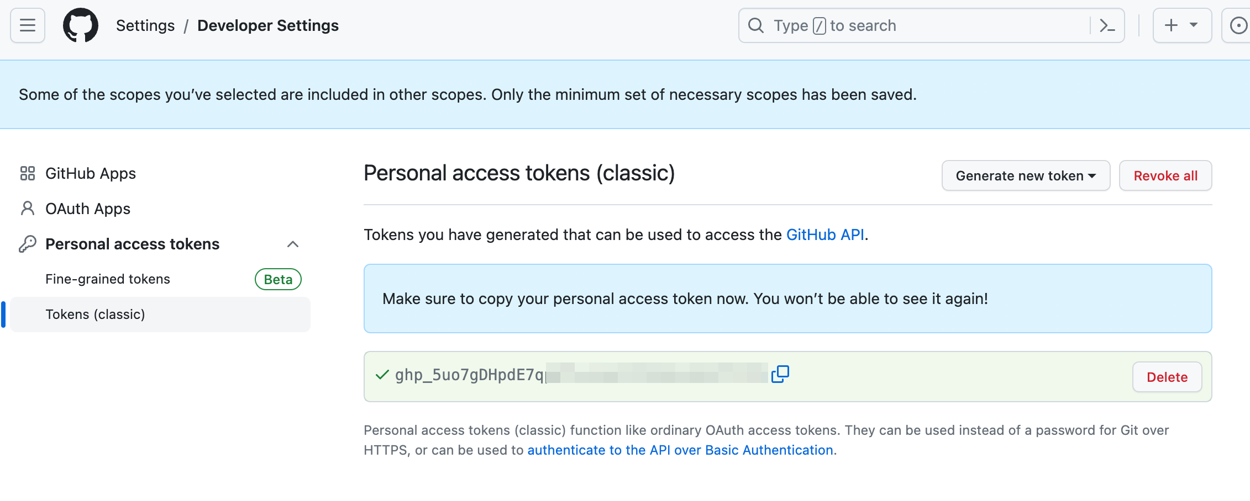Open the hamburger navigation menu
This screenshot has width=1250, height=501.
28,25
